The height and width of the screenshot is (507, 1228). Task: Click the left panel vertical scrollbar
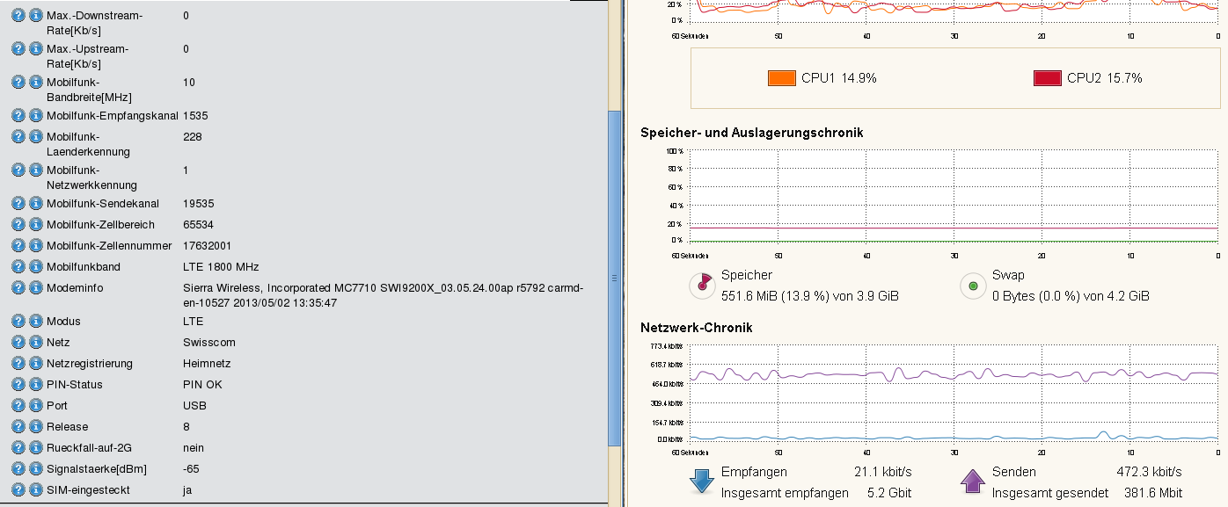(615, 277)
